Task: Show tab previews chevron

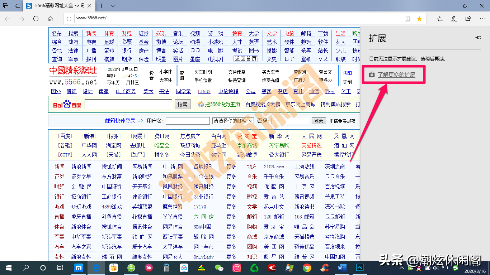Action: coord(113,6)
